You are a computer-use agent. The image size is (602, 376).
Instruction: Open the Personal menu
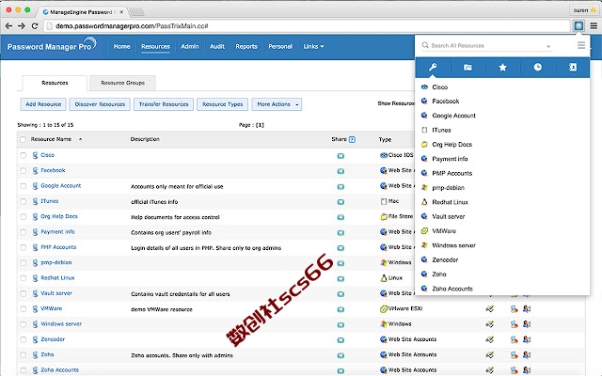click(280, 46)
